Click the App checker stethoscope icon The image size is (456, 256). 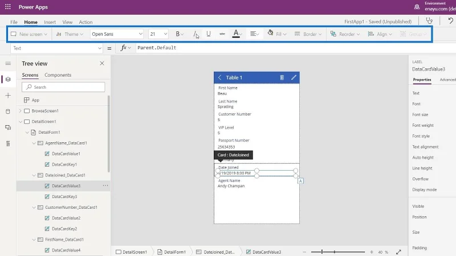point(429,21)
